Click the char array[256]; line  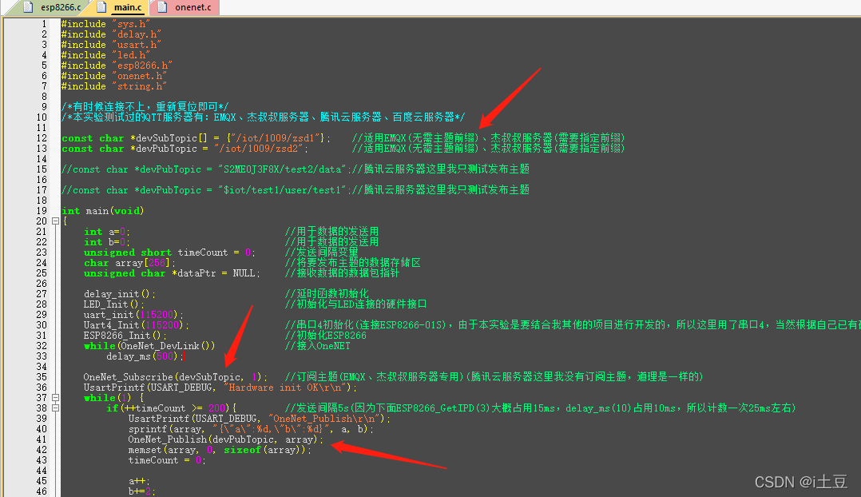click(x=130, y=263)
